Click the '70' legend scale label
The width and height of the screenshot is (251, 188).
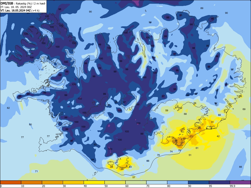[148, 186]
